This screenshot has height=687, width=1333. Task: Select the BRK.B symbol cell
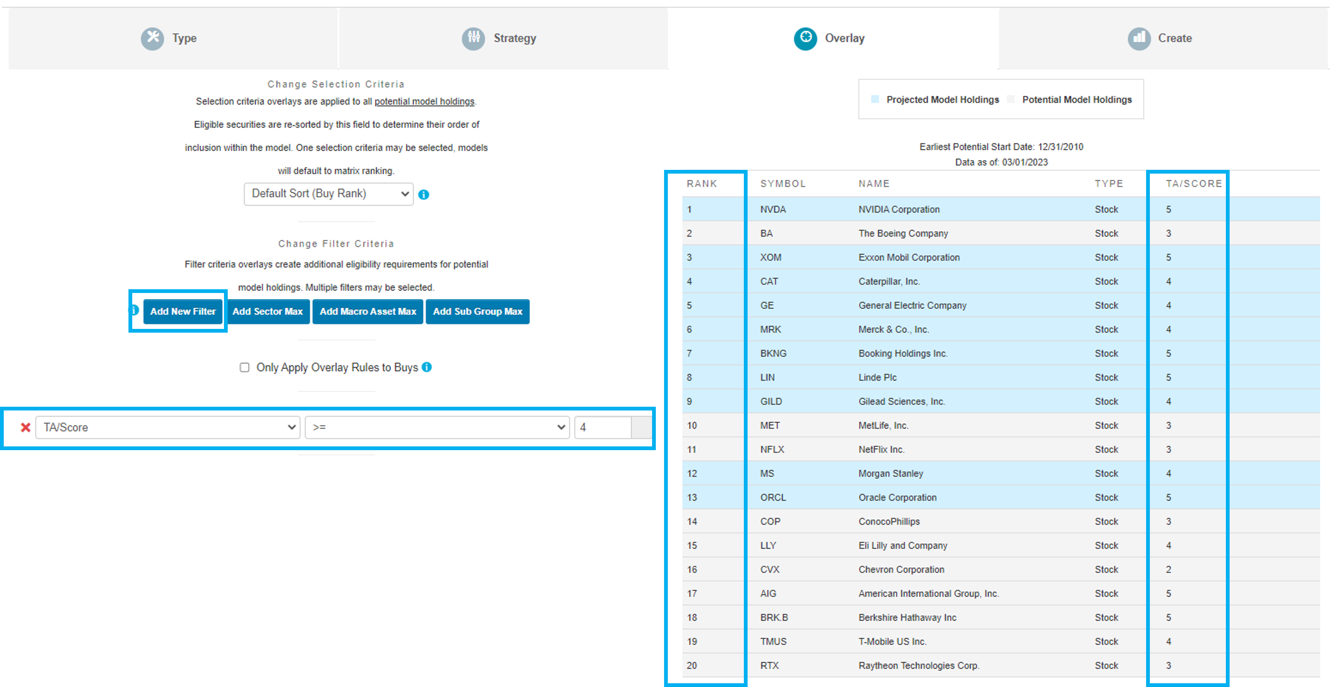click(x=774, y=618)
